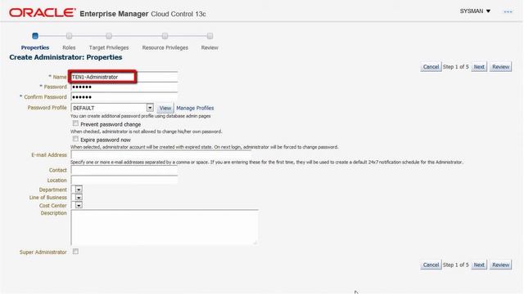
Task: Click inside the Description text area
Action: click(x=165, y=227)
